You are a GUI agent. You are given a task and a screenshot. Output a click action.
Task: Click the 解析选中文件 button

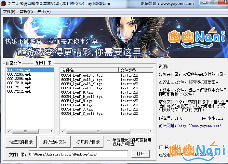(x=55, y=142)
